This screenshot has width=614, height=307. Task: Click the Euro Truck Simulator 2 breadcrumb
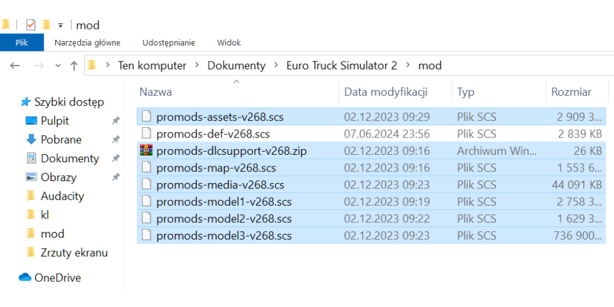(341, 66)
